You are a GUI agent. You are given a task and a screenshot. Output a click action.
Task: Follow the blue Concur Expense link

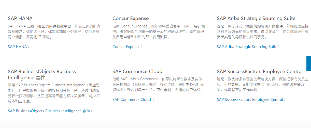pos(126,47)
